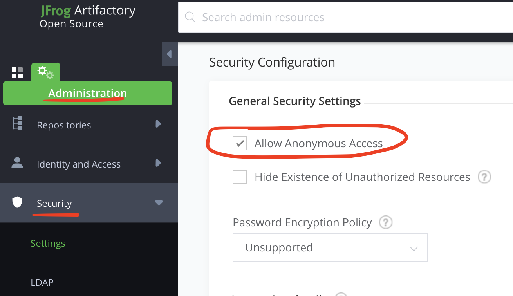Click the Application module grid icon

17,73
